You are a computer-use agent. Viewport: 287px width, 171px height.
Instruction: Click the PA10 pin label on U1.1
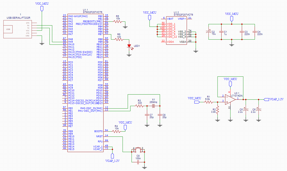[71, 44]
